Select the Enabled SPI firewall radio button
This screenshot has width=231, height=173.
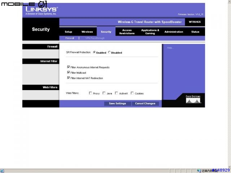[95, 52]
